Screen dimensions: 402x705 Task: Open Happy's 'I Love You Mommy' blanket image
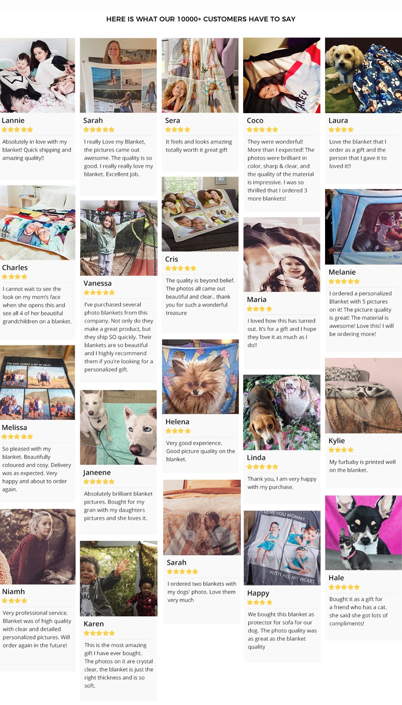pos(282,548)
